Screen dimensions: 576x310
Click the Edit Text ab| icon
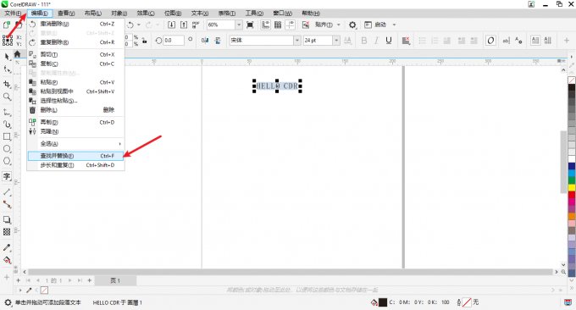(x=507, y=40)
